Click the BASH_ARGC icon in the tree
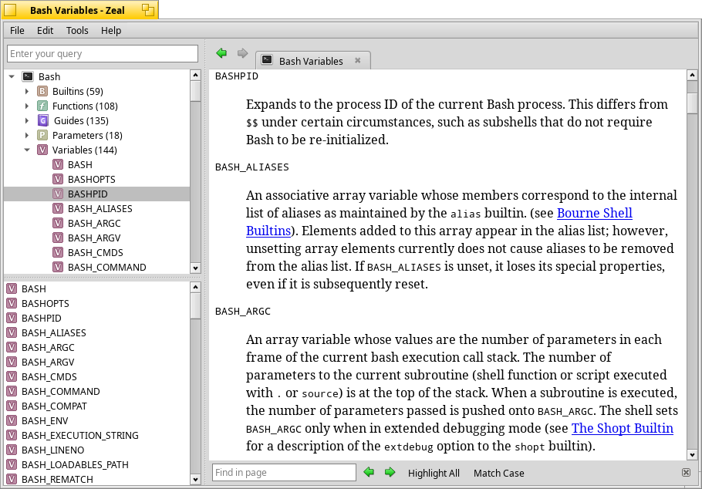Viewport: 702px width, 489px height. tap(58, 223)
